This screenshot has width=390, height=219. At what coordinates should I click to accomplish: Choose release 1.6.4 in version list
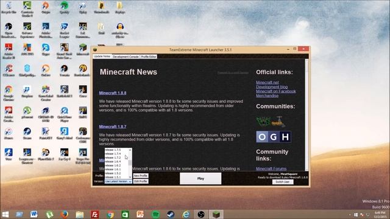[116, 161]
